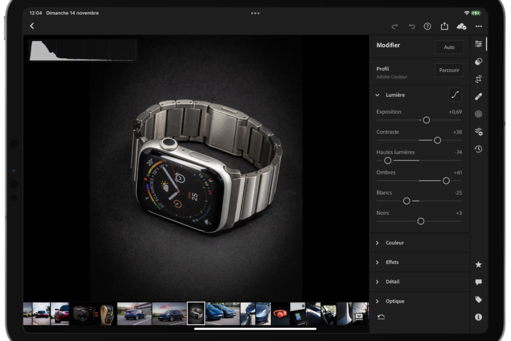The width and height of the screenshot is (511, 341).
Task: Tap the 12:04 clock in status bar
Action: click(x=36, y=13)
